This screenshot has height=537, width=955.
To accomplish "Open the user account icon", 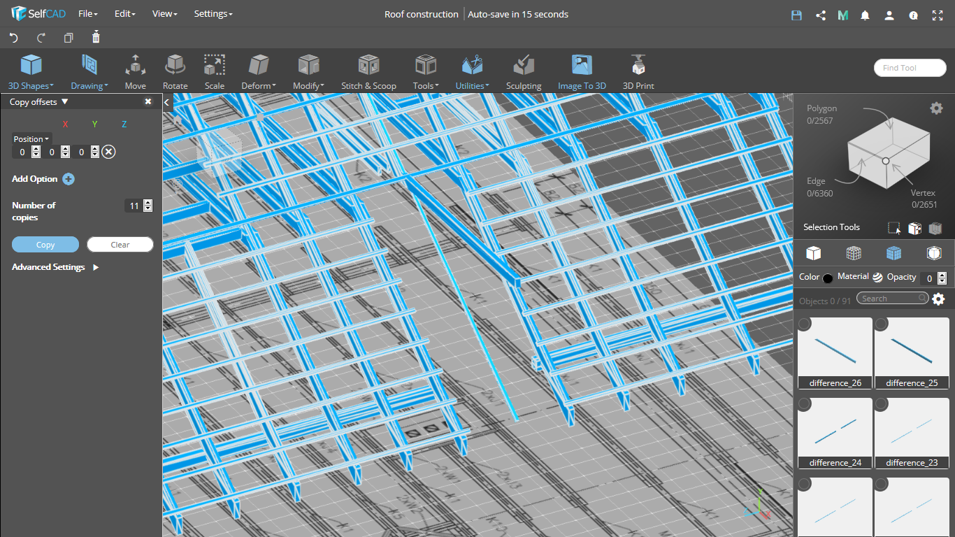I will tap(889, 15).
